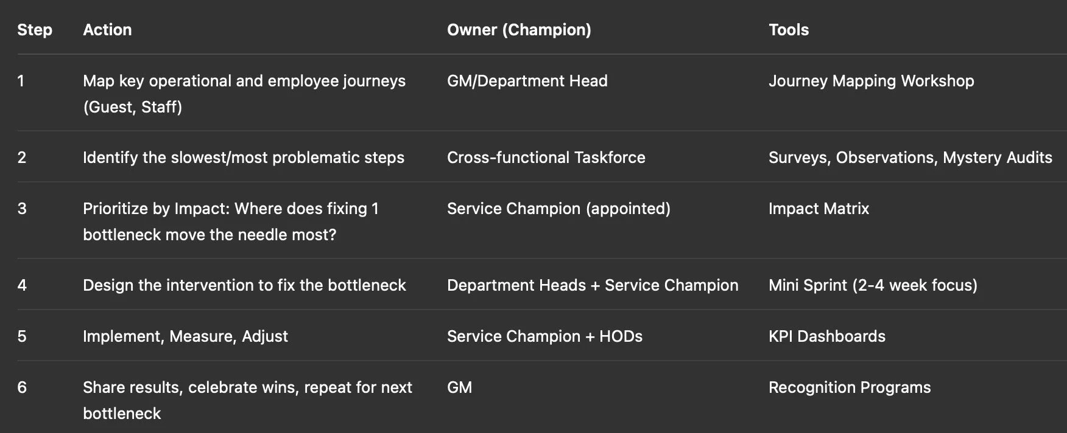Screen dimensions: 1067x433
Task: Click the Cross-functional Taskforce cell
Action: point(546,158)
